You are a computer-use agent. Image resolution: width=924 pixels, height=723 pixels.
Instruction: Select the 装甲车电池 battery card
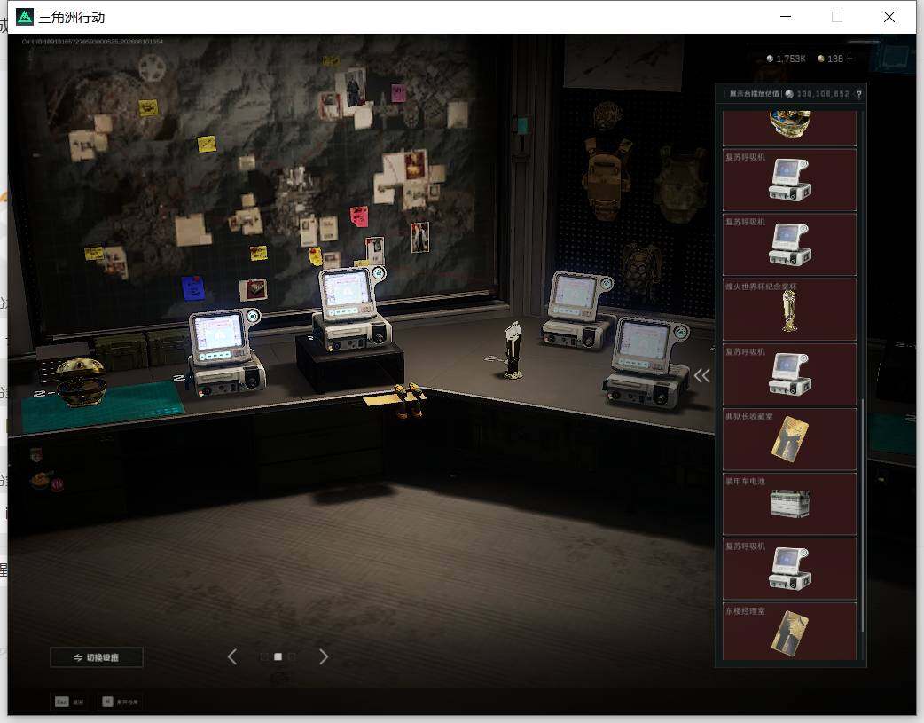[789, 504]
